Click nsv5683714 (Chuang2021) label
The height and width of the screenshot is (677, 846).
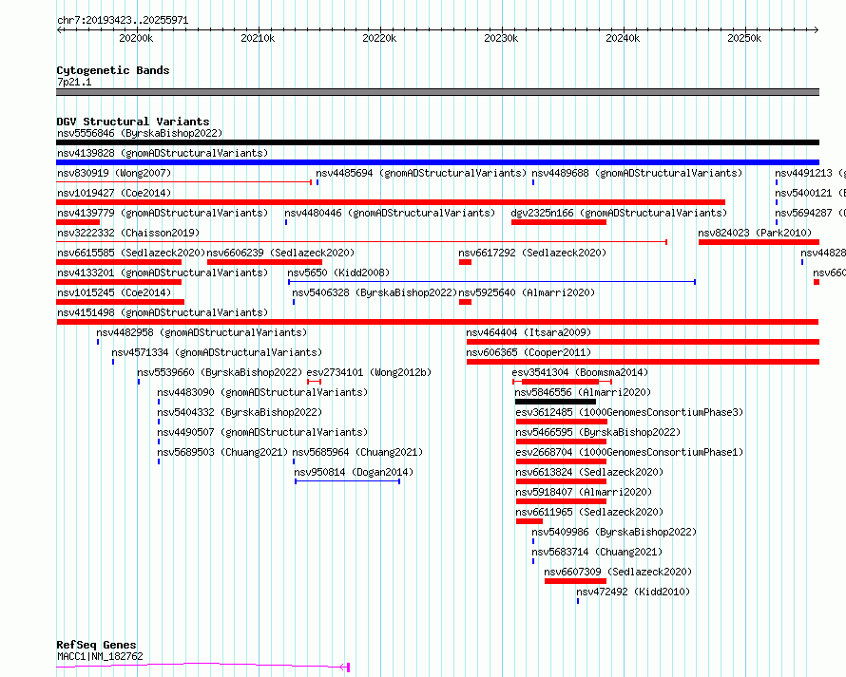597,552
